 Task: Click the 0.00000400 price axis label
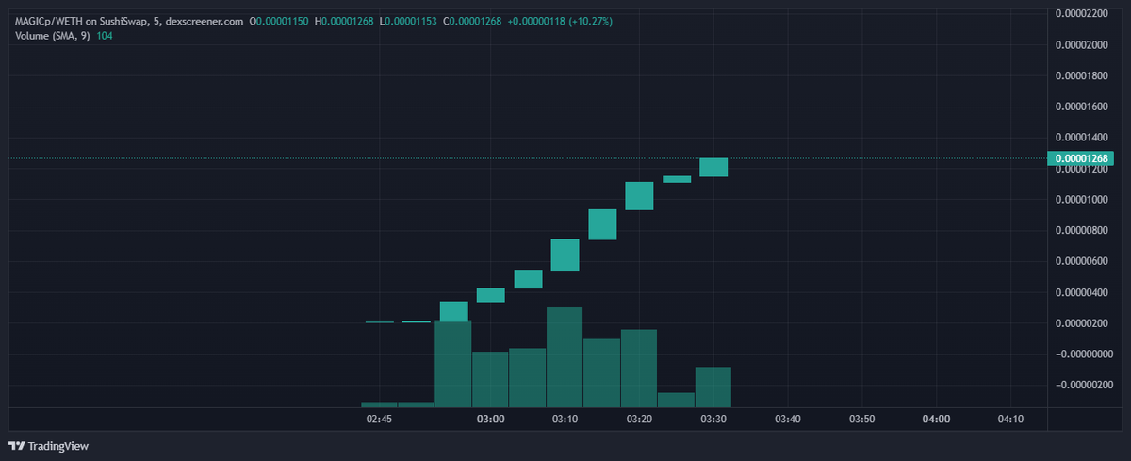point(1082,292)
